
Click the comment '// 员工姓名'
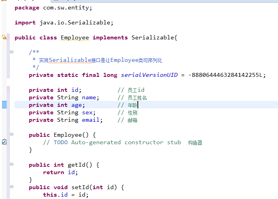pyautogui.click(x=132, y=98)
